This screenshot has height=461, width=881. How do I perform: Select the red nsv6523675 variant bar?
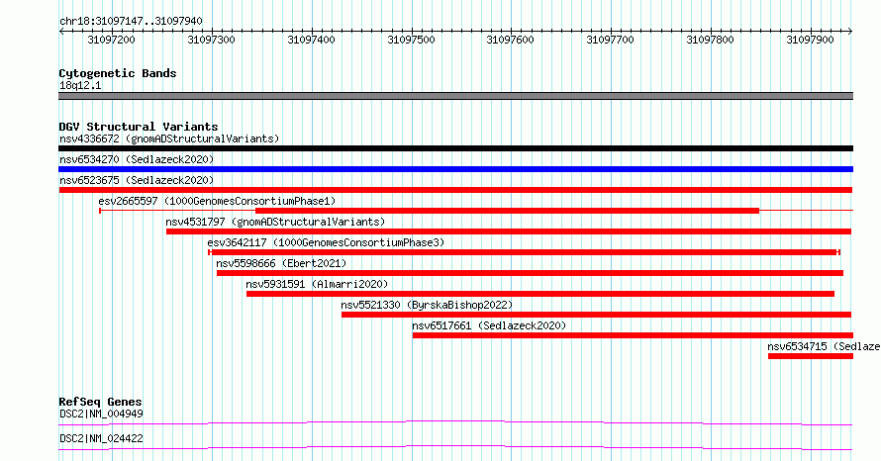pos(455,190)
